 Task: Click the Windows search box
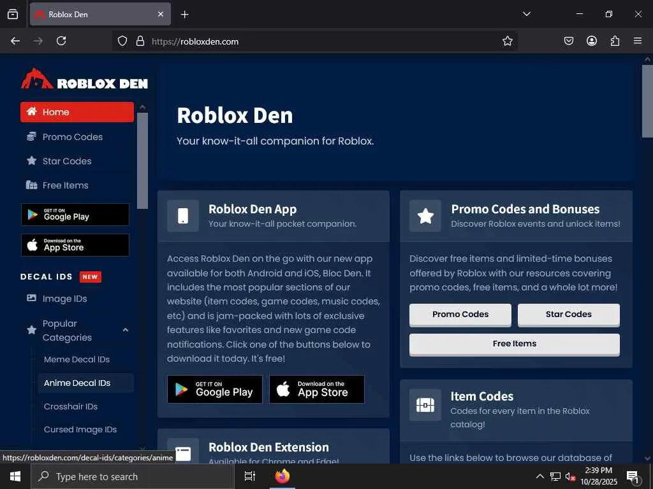click(x=133, y=476)
